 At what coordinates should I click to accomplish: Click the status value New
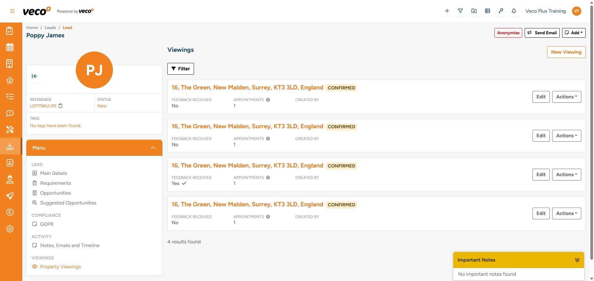(102, 106)
